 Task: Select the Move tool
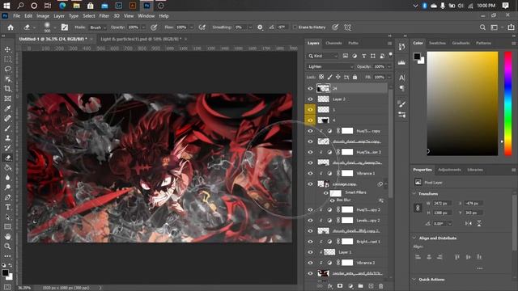pyautogui.click(x=7, y=49)
